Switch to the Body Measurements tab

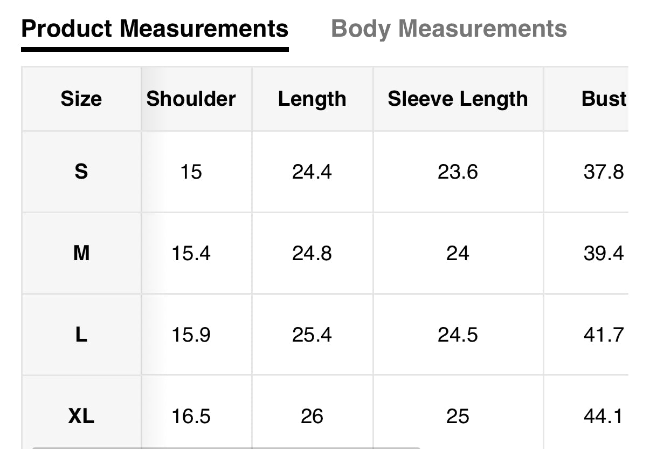[x=448, y=29]
